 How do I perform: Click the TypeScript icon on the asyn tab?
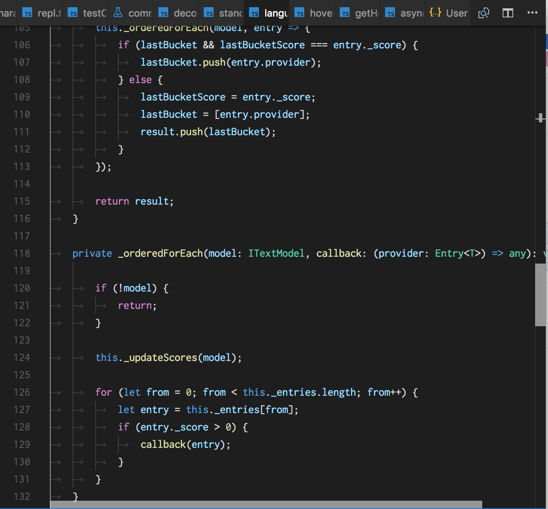[390, 12]
